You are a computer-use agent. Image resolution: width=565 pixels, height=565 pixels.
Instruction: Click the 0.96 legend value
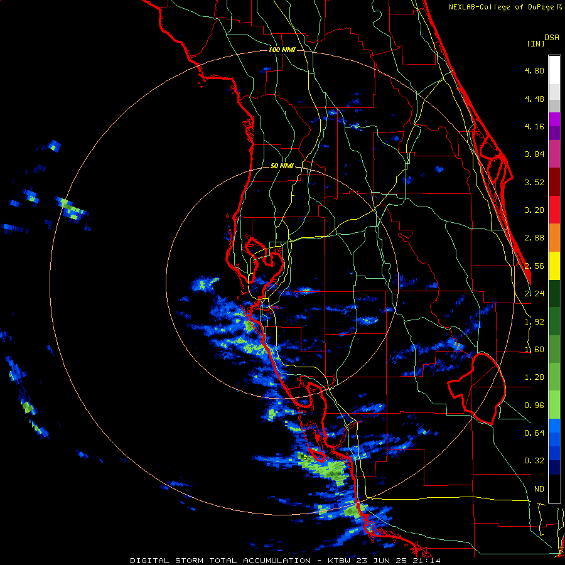coord(534,406)
